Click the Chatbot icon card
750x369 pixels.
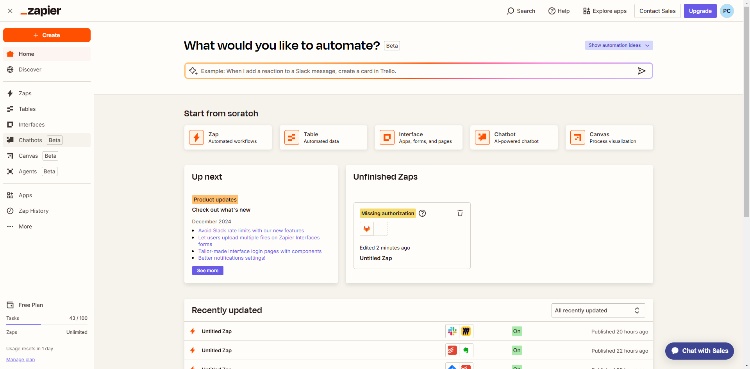coord(482,137)
